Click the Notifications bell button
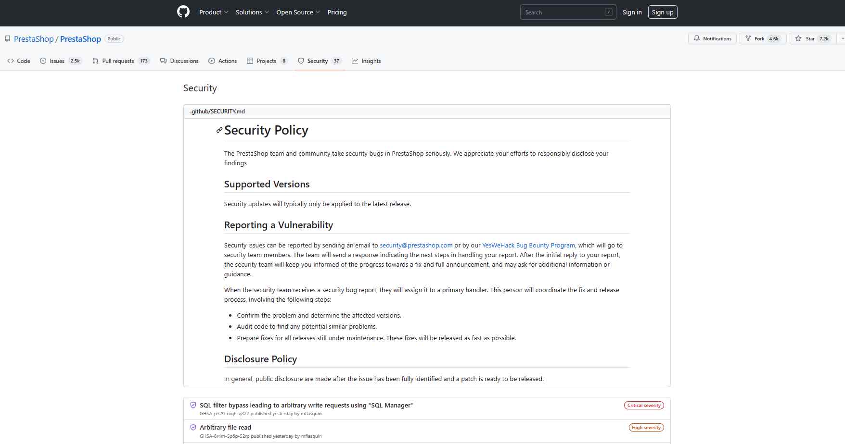This screenshot has width=845, height=444. click(x=712, y=38)
